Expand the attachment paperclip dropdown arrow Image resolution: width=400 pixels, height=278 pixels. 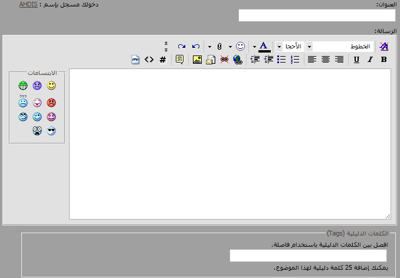209,46
